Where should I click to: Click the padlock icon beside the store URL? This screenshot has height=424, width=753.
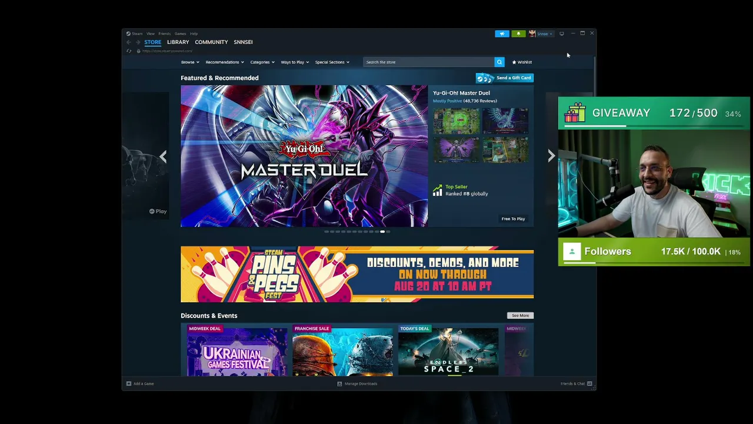pyautogui.click(x=138, y=51)
